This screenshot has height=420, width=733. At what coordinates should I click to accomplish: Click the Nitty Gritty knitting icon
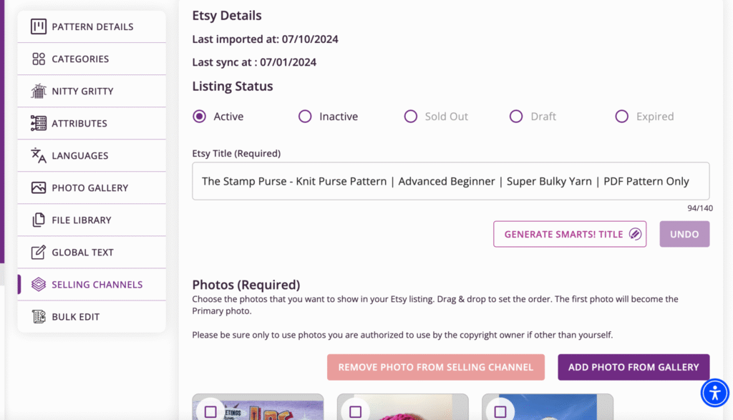click(x=39, y=92)
